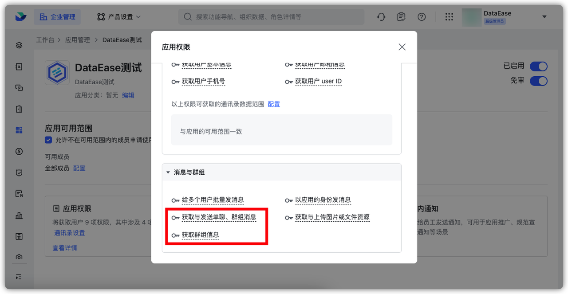Select the 获取用户 user ID permission
This screenshot has width=568, height=294.
click(x=319, y=82)
